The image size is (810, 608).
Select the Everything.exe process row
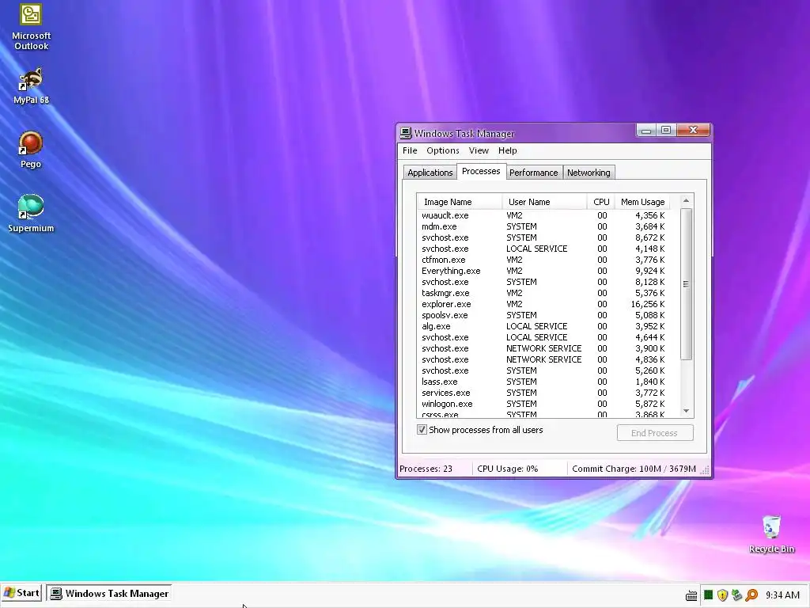pyautogui.click(x=543, y=271)
